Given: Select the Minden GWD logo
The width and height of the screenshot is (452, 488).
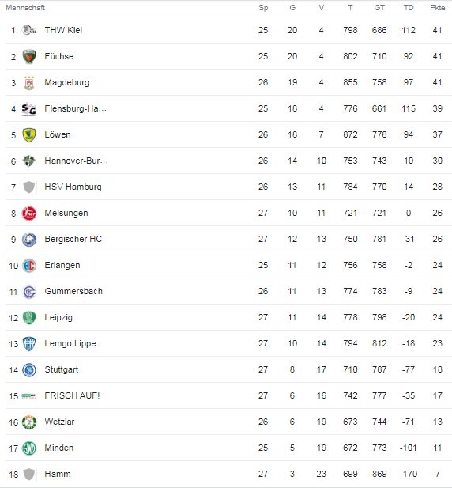Looking at the screenshot, I should [29, 448].
